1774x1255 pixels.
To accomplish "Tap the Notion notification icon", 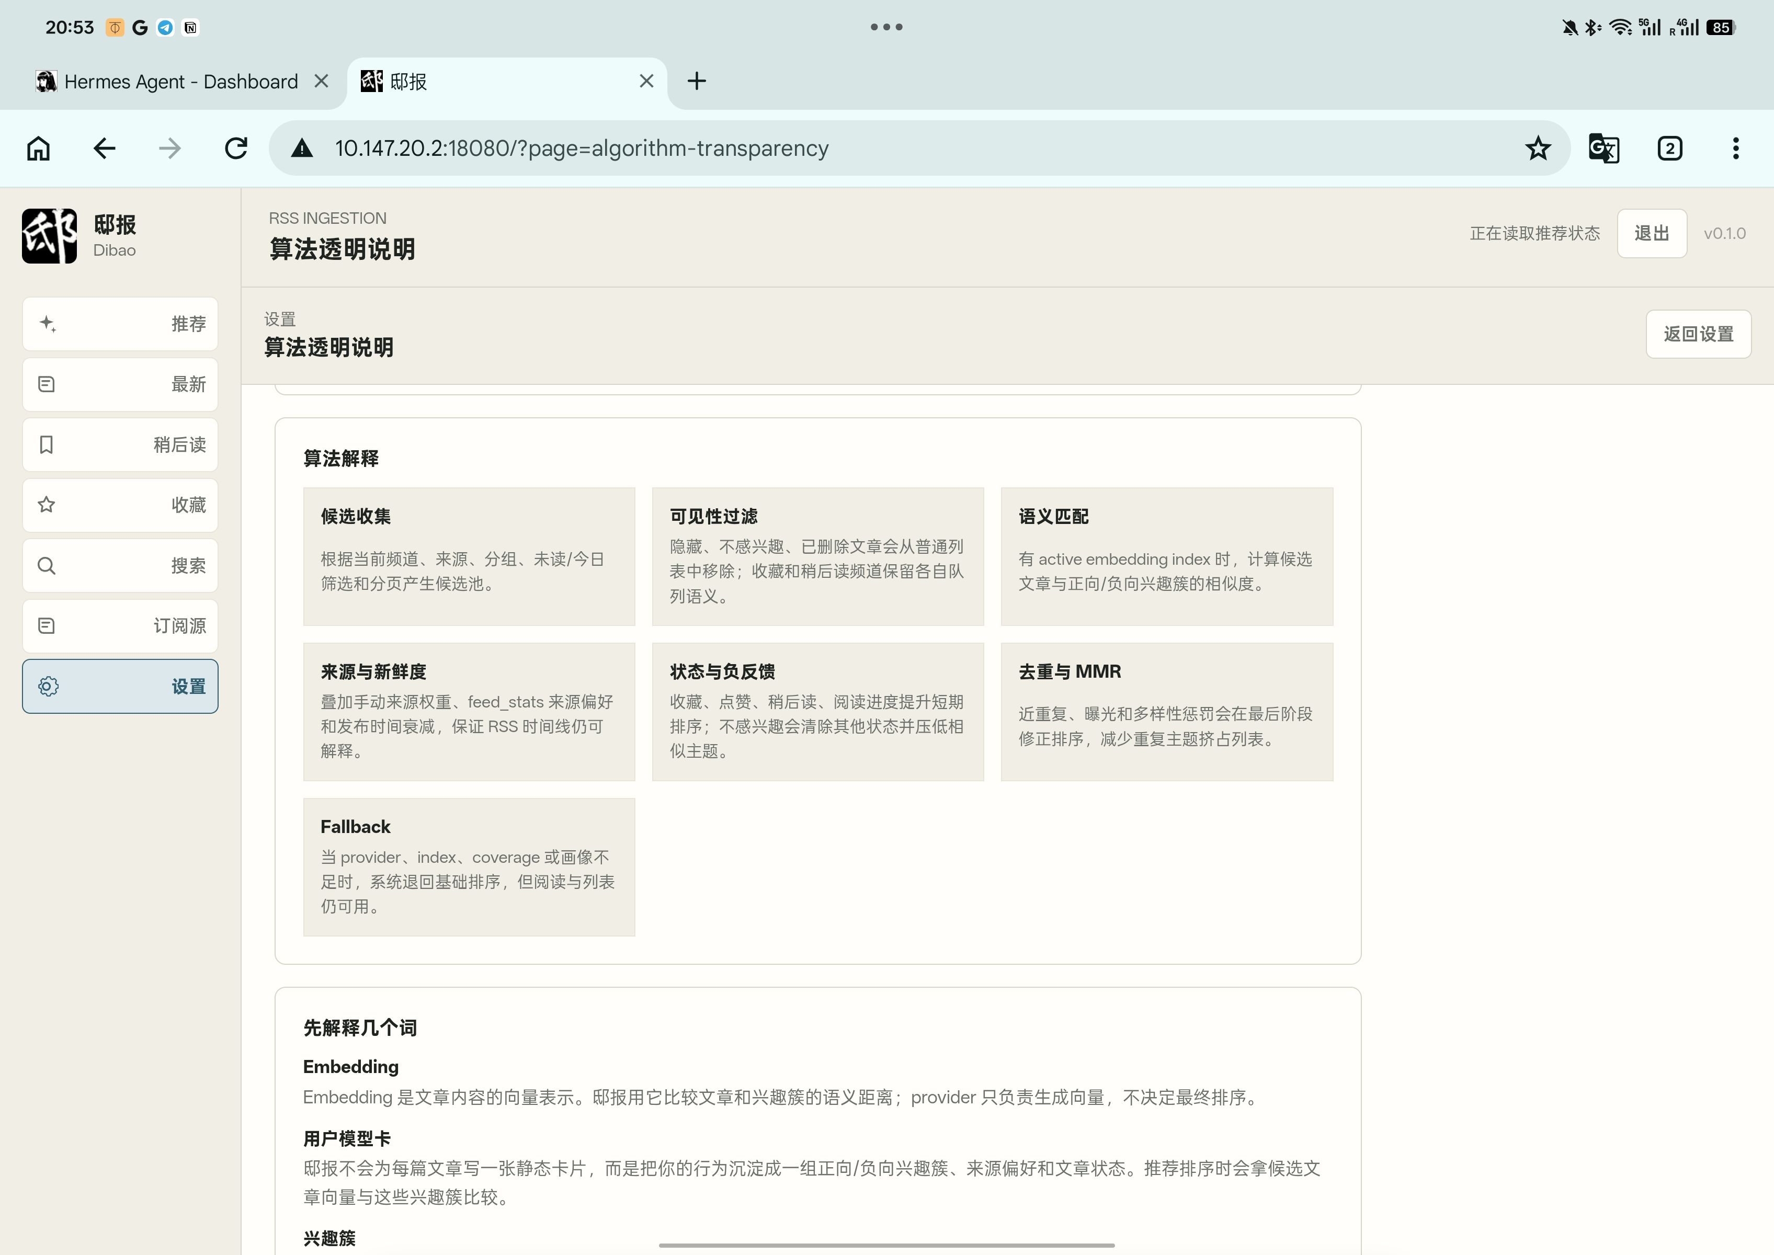I will [190, 28].
